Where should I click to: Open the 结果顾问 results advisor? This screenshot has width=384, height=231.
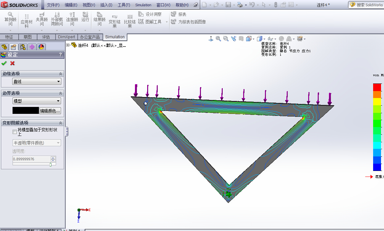click(99, 19)
